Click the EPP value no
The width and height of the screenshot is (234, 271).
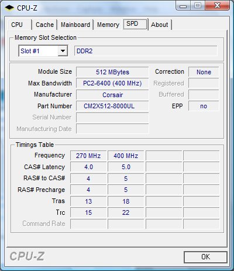(204, 106)
